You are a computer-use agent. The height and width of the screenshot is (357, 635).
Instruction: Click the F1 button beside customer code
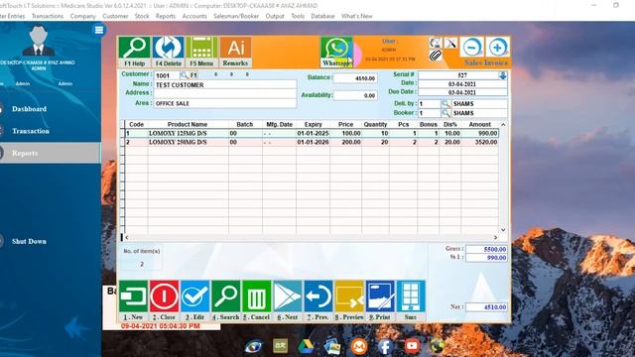193,75
